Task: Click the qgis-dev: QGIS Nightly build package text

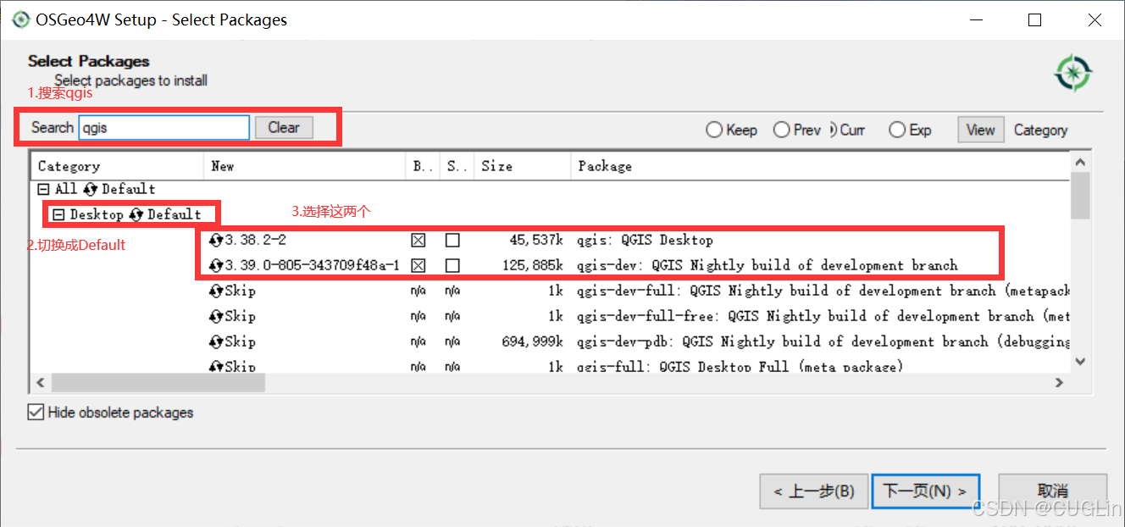Action: (x=768, y=266)
